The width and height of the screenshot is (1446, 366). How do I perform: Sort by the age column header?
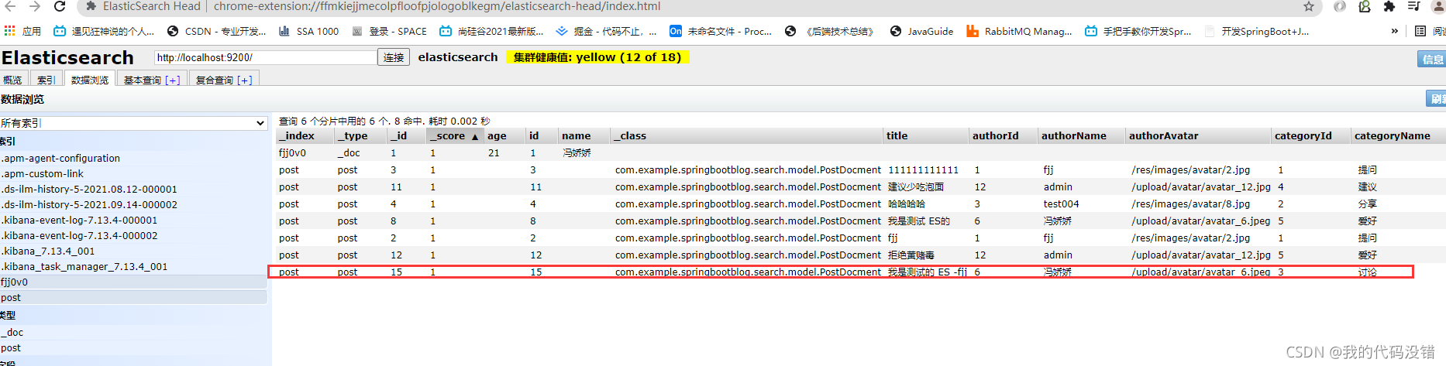tap(505, 135)
